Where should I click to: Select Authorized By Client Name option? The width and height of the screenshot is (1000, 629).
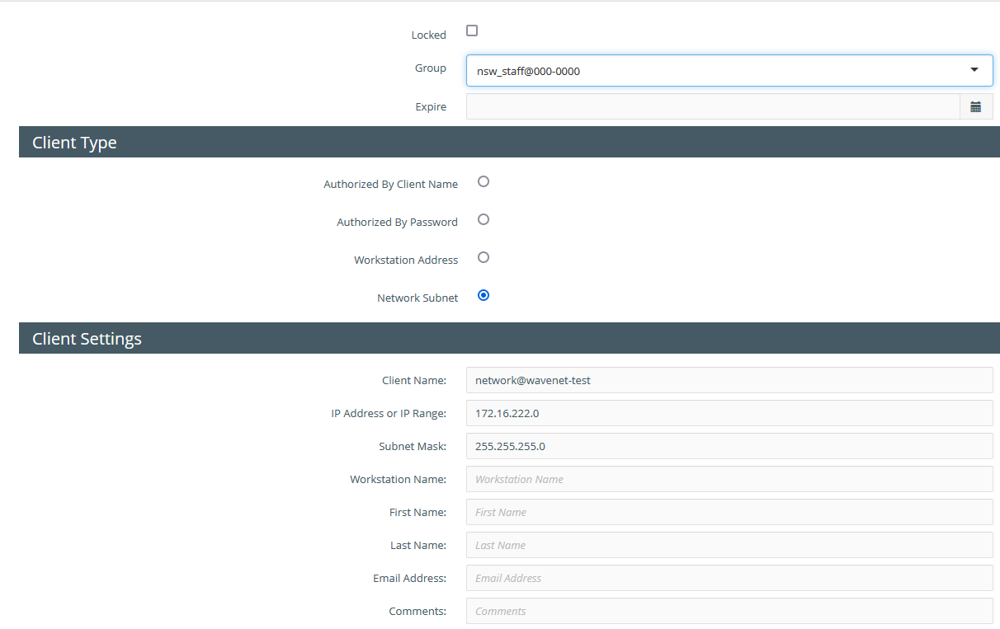(x=483, y=181)
